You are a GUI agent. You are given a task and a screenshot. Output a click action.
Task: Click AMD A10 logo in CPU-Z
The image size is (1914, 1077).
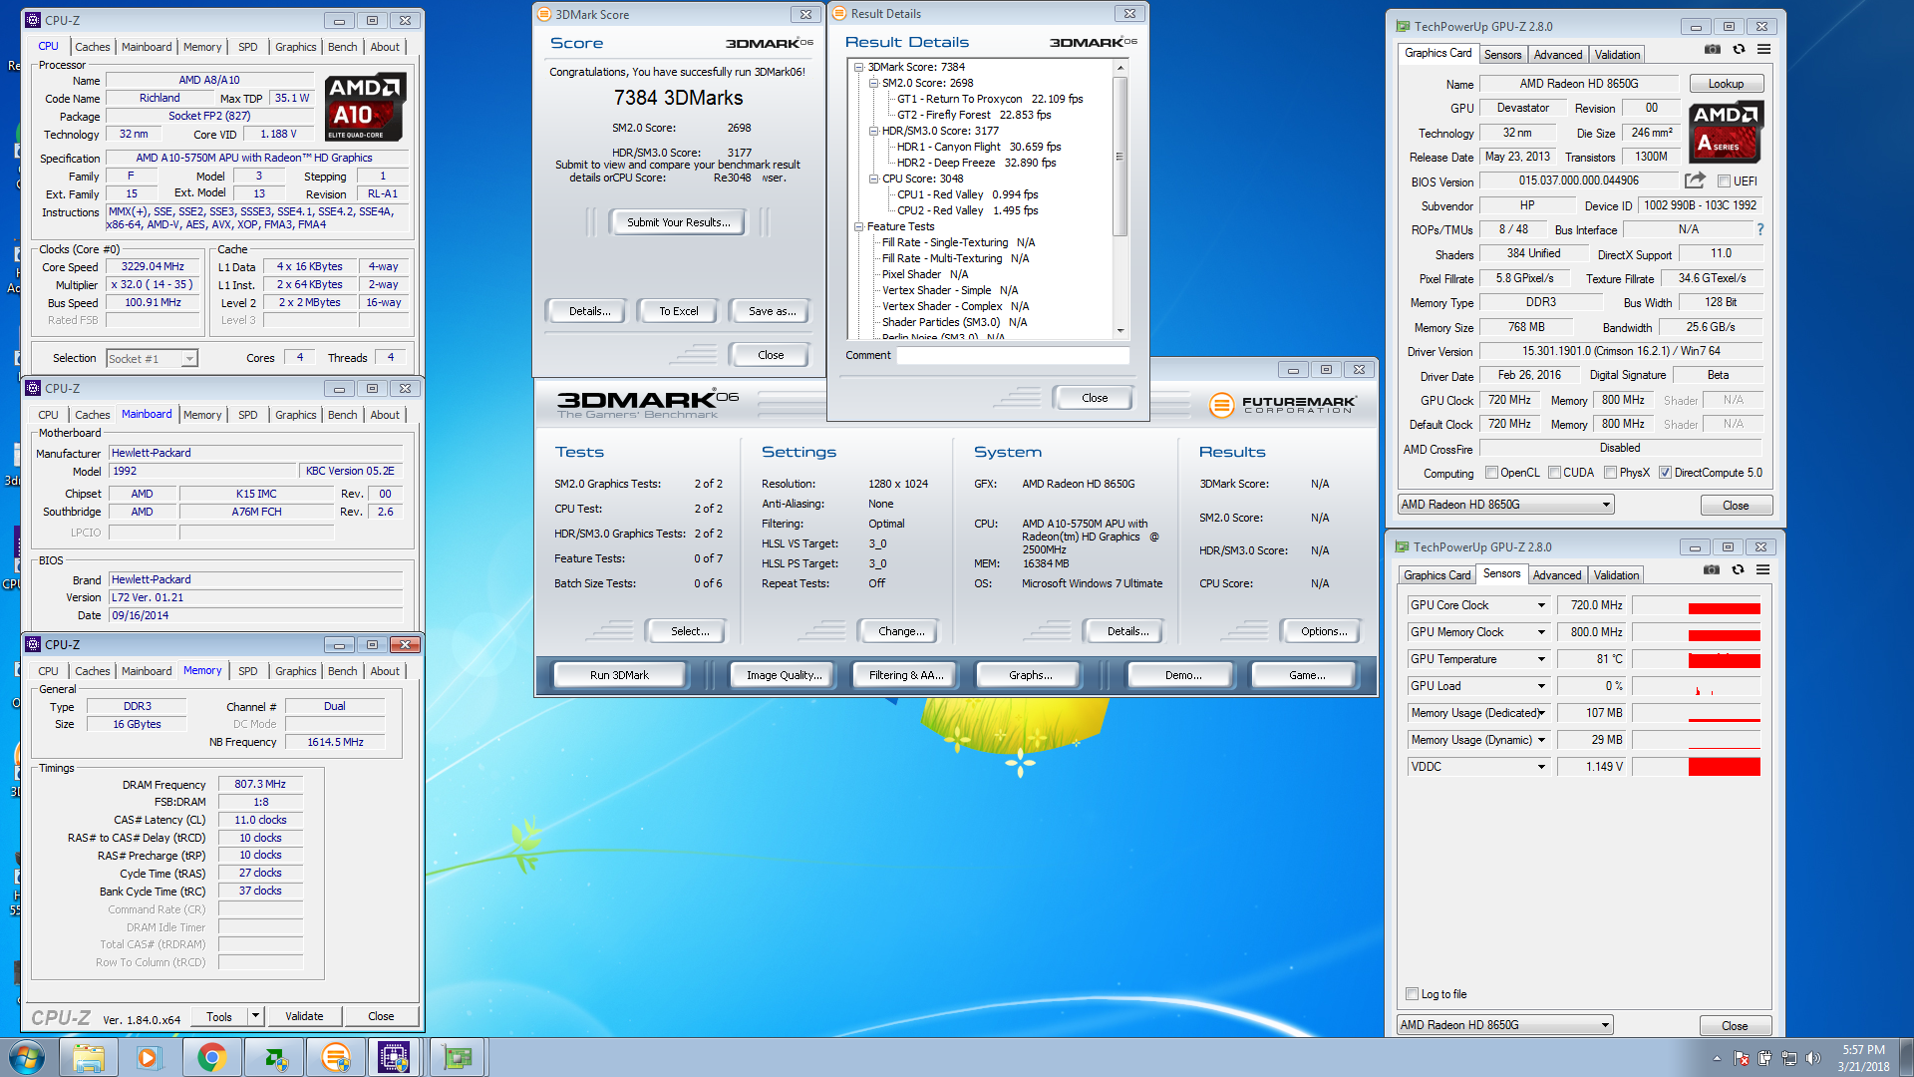tap(366, 107)
